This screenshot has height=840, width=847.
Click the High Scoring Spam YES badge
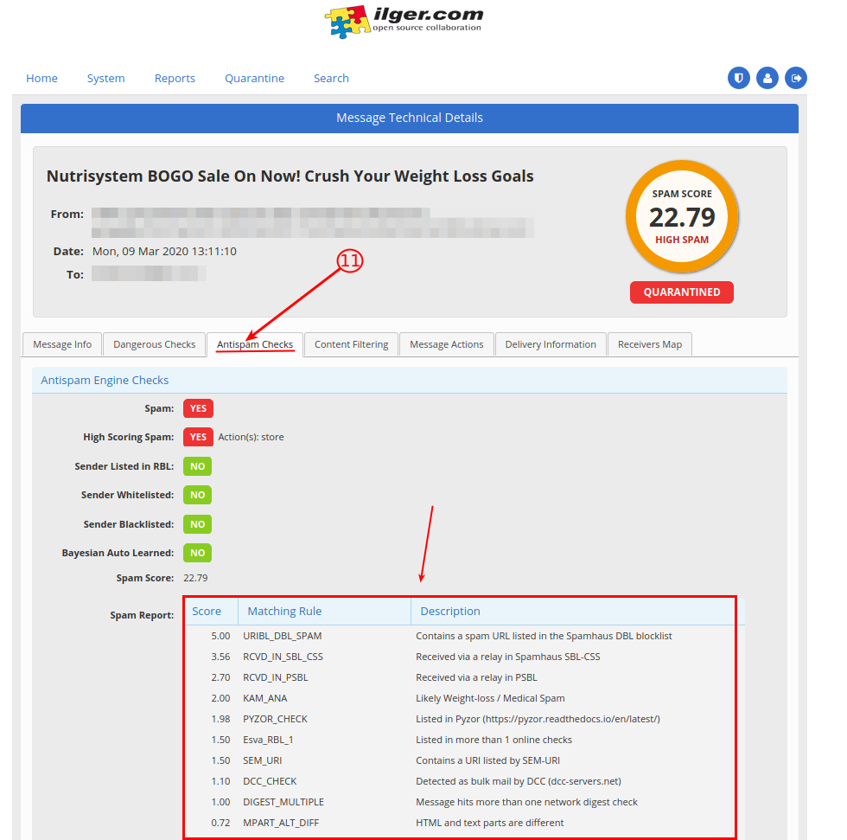[x=198, y=437]
